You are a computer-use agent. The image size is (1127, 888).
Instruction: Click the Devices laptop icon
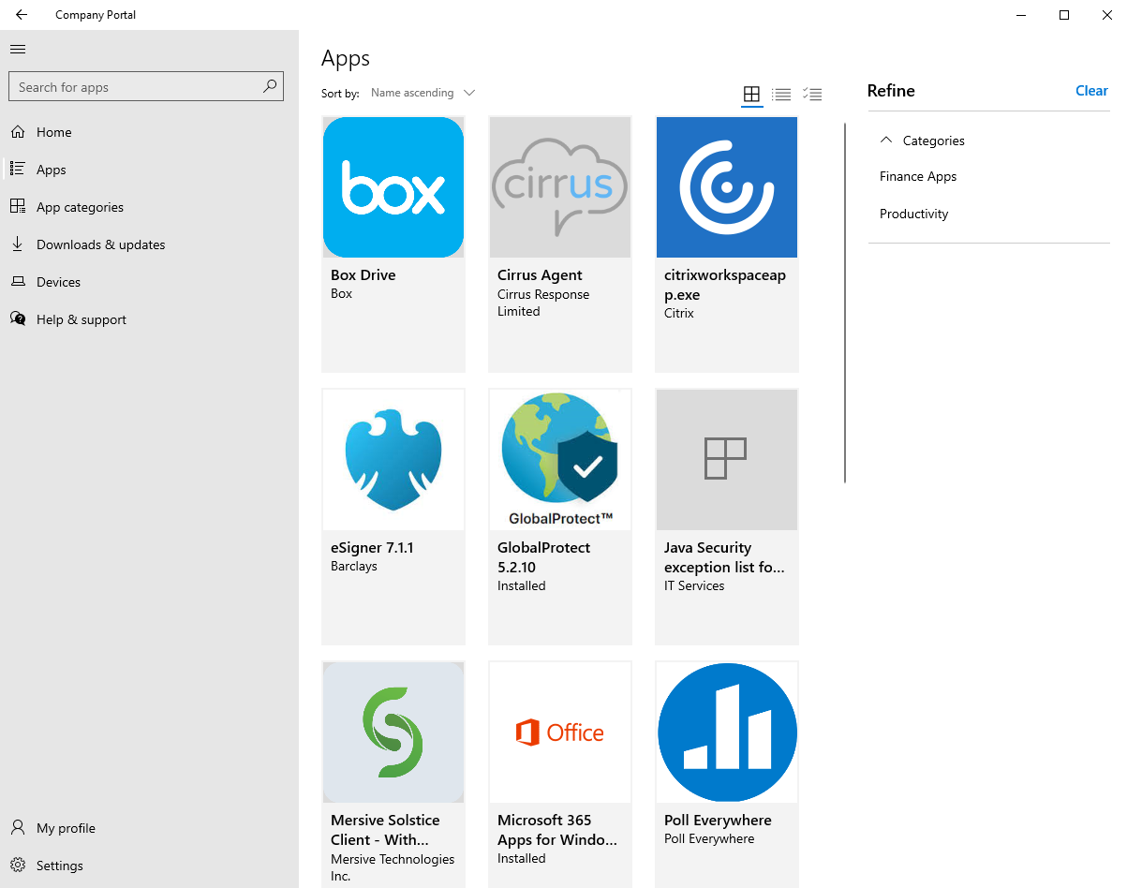(x=18, y=282)
